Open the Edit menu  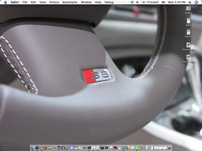(x=33, y=2)
